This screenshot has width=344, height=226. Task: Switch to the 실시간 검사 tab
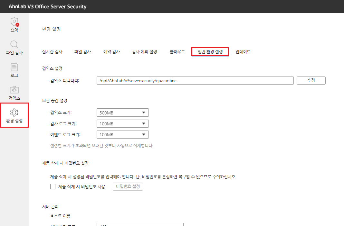click(52, 52)
